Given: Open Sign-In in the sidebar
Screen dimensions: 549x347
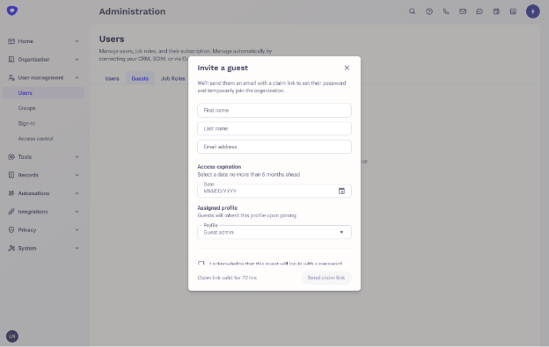Looking at the screenshot, I should [x=26, y=123].
